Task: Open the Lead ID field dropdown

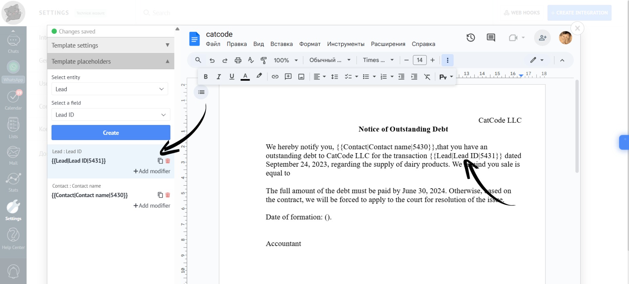Action: [x=111, y=115]
